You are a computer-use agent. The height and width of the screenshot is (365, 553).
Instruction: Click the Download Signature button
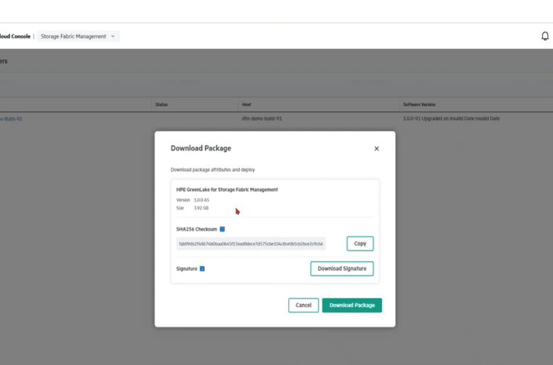coord(342,269)
